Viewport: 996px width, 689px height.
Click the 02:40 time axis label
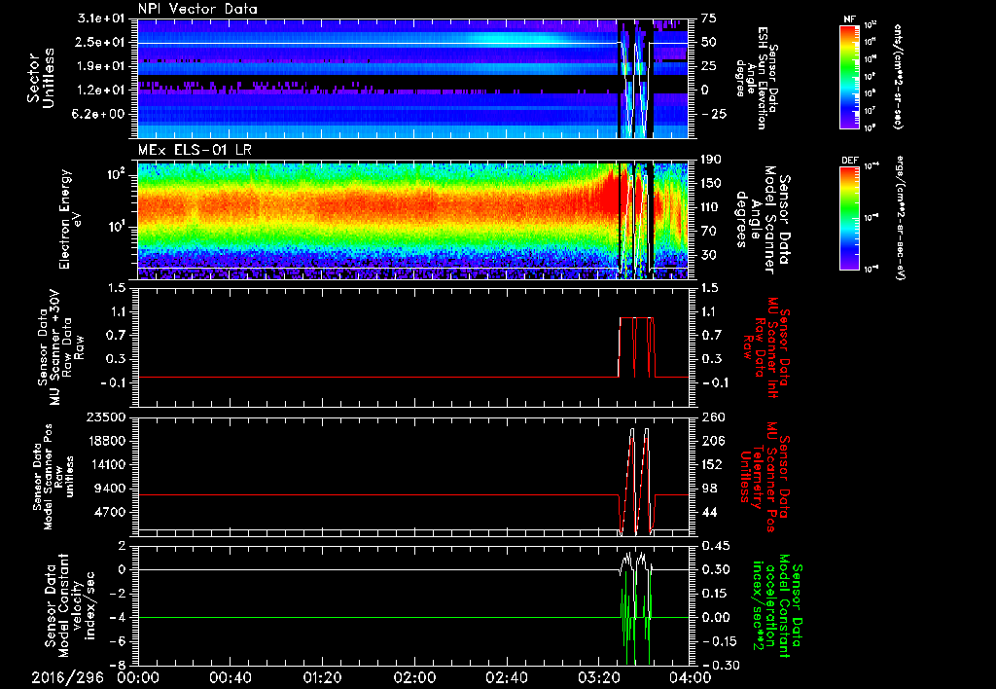pos(507,677)
